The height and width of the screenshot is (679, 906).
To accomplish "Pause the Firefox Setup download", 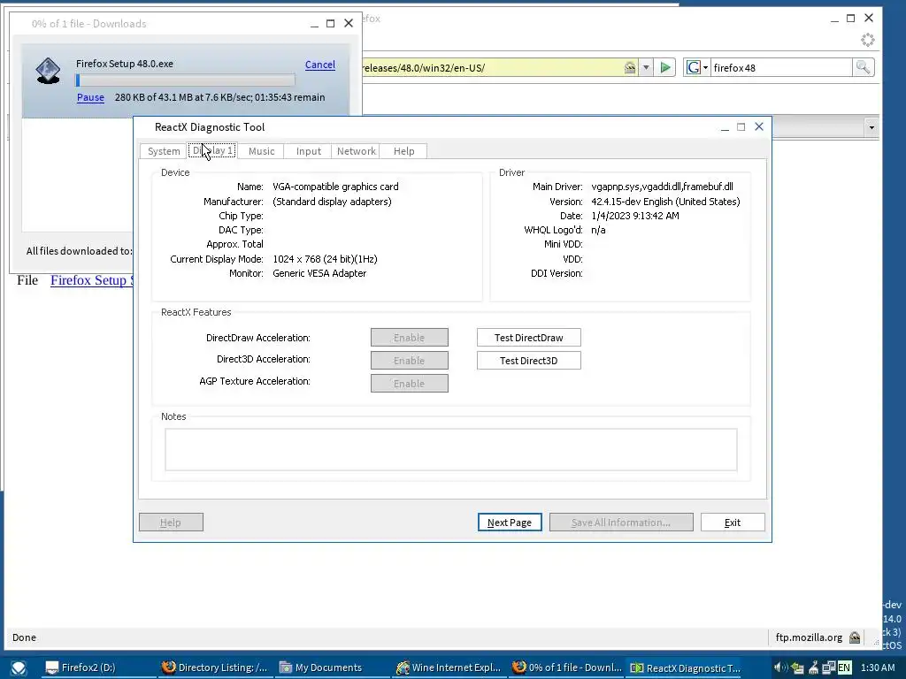I will point(91,97).
